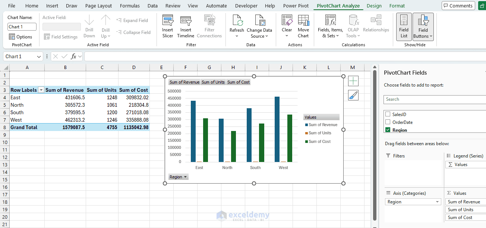Check the OrderDate field checkbox
The height and width of the screenshot is (228, 486).
point(388,122)
